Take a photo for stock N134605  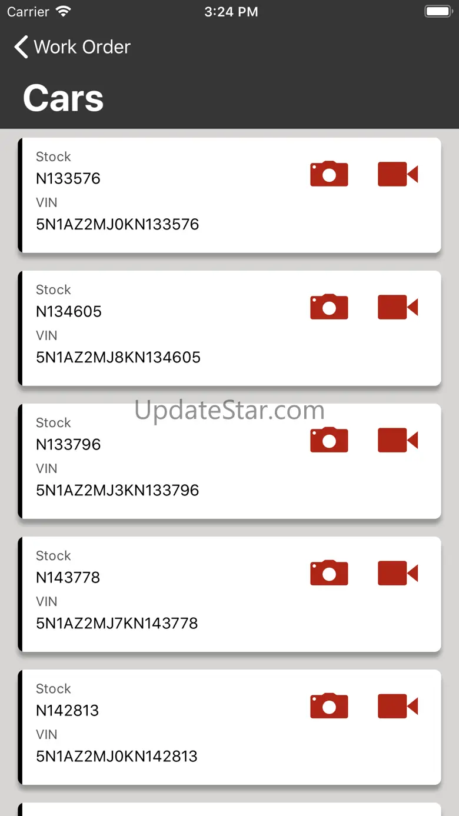point(329,307)
